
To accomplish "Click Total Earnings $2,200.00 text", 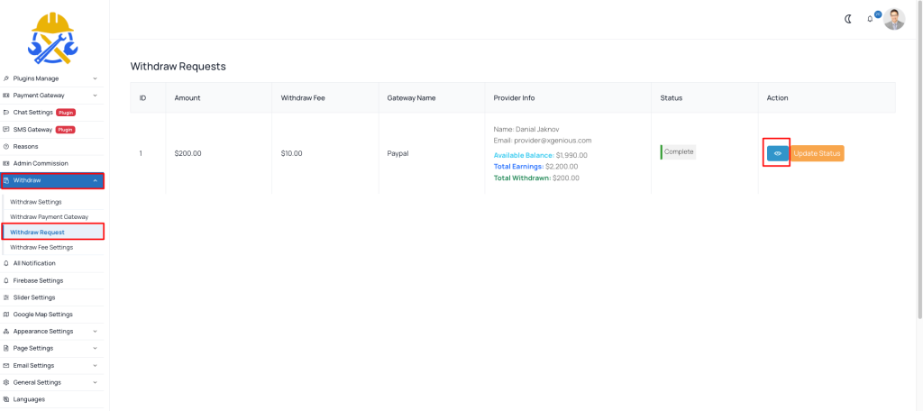I will [x=535, y=167].
